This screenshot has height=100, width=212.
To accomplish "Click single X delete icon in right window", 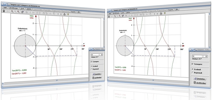I will click(x=154, y=14).
